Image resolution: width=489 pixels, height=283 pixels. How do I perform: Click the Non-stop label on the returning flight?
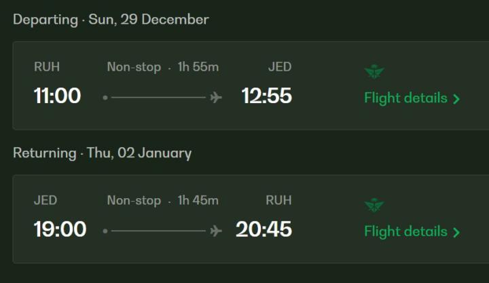pos(134,200)
